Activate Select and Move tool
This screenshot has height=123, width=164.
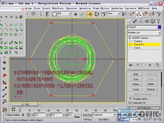point(90,14)
